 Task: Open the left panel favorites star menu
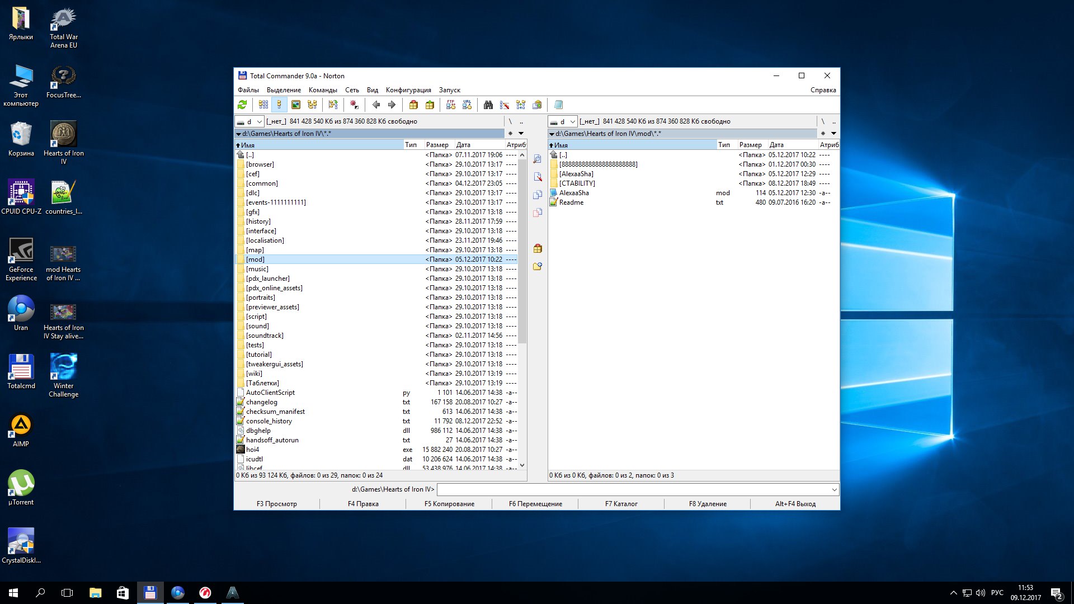tap(510, 134)
